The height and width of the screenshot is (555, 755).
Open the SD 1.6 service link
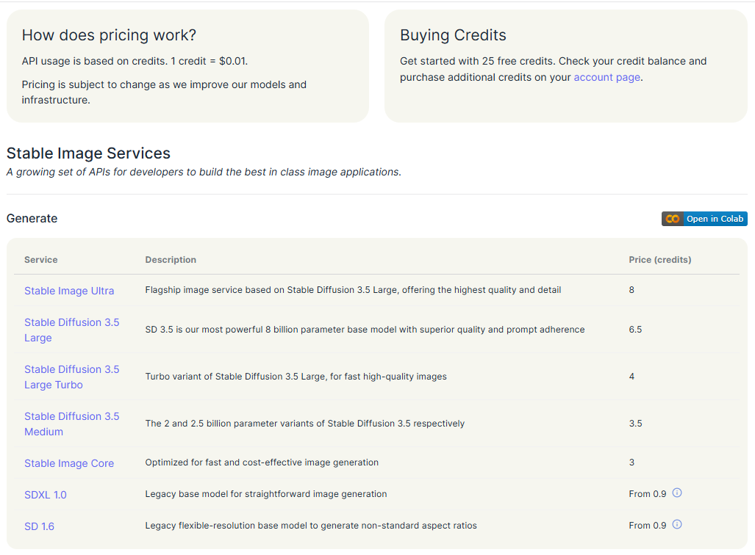39,526
